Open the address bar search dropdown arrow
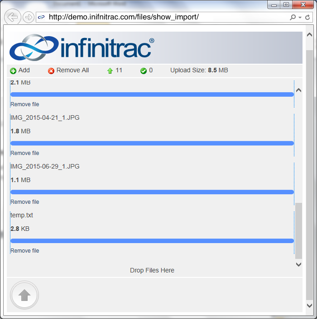Viewport: 317px width, 319px height. click(x=300, y=18)
